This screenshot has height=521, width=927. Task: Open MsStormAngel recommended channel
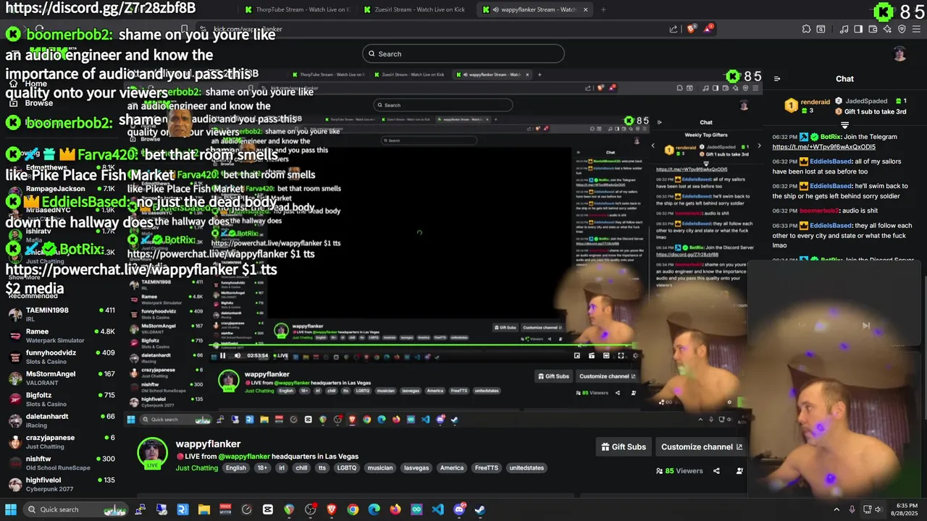(x=62, y=378)
